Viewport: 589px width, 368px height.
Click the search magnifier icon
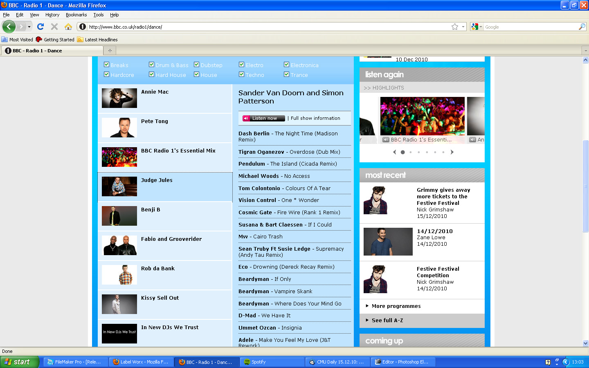coord(582,27)
